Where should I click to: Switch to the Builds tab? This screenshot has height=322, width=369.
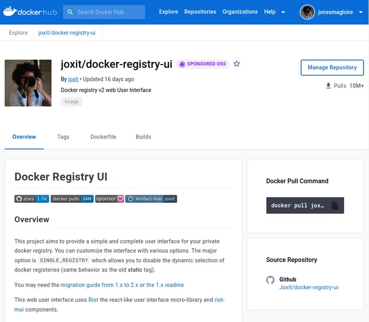point(143,137)
